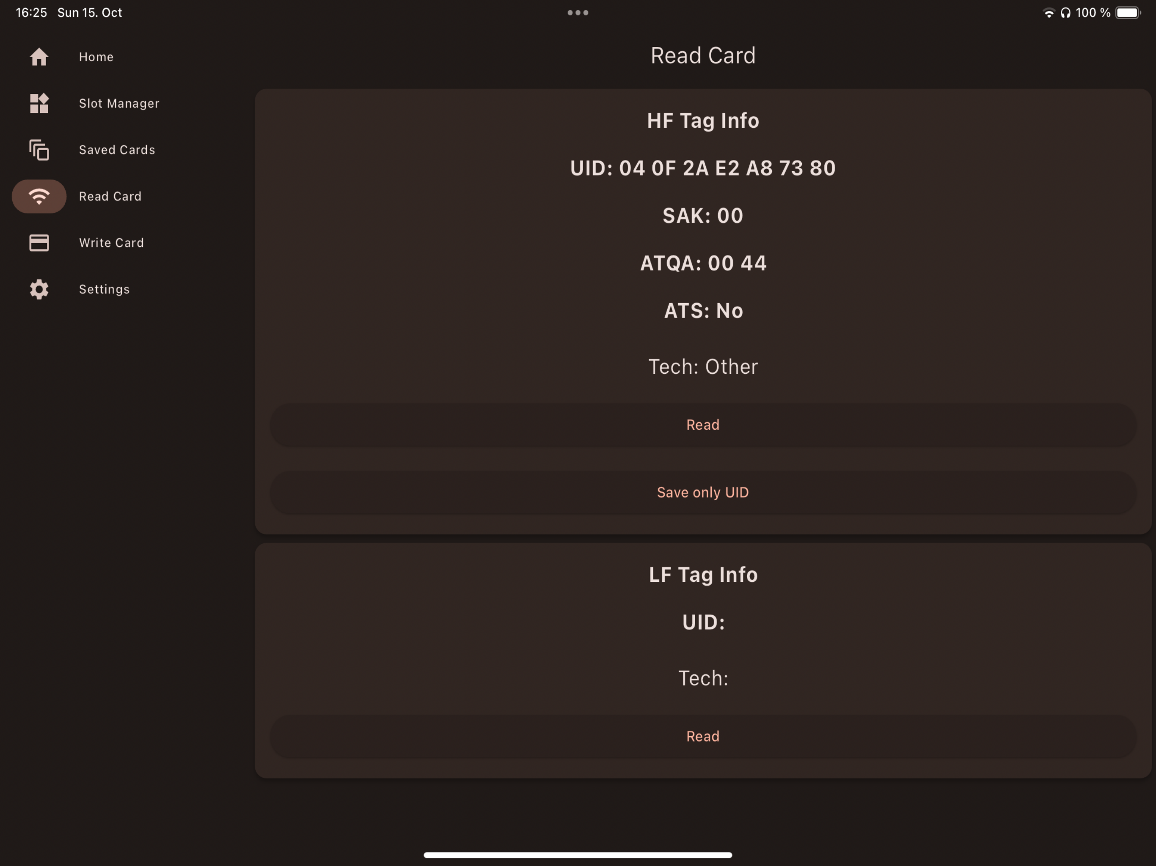Open the three-dot multitasking menu

tap(578, 13)
